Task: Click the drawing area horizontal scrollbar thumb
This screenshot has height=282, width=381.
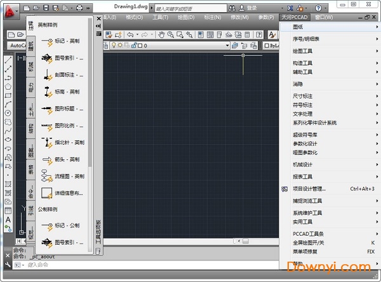Action: (x=246, y=241)
